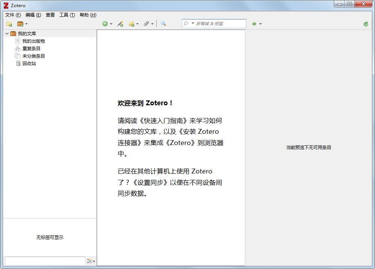Open the attachment dropdown arrow
Viewport: 375px width, 269px height.
click(151, 24)
